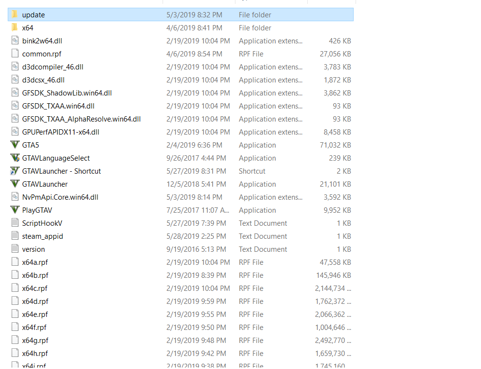Click the x64 folder name
Image resolution: width=481 pixels, height=369 pixels.
coord(27,28)
